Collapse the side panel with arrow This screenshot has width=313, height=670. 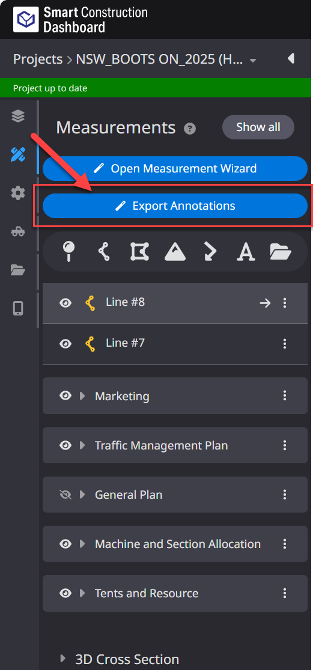coord(291,58)
